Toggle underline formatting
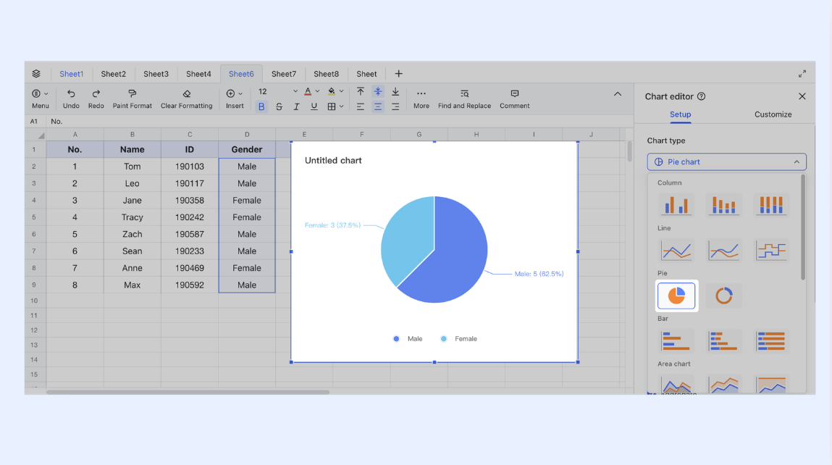 (x=314, y=106)
